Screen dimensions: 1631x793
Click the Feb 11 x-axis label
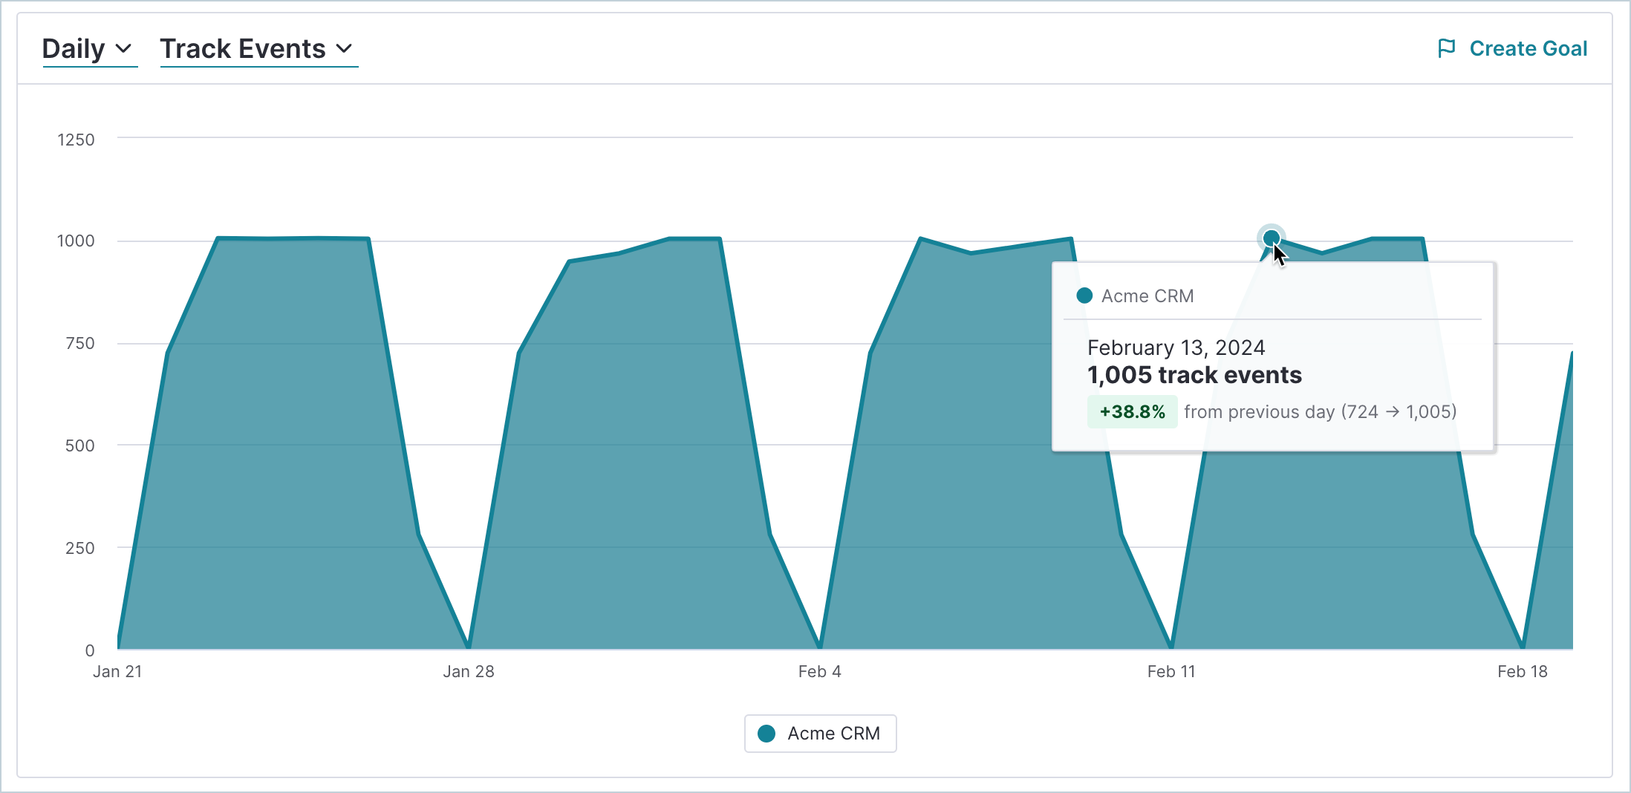pos(1171,671)
